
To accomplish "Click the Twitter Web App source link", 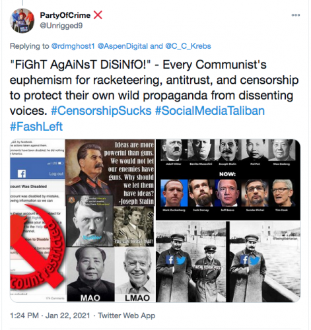I will [127, 315].
